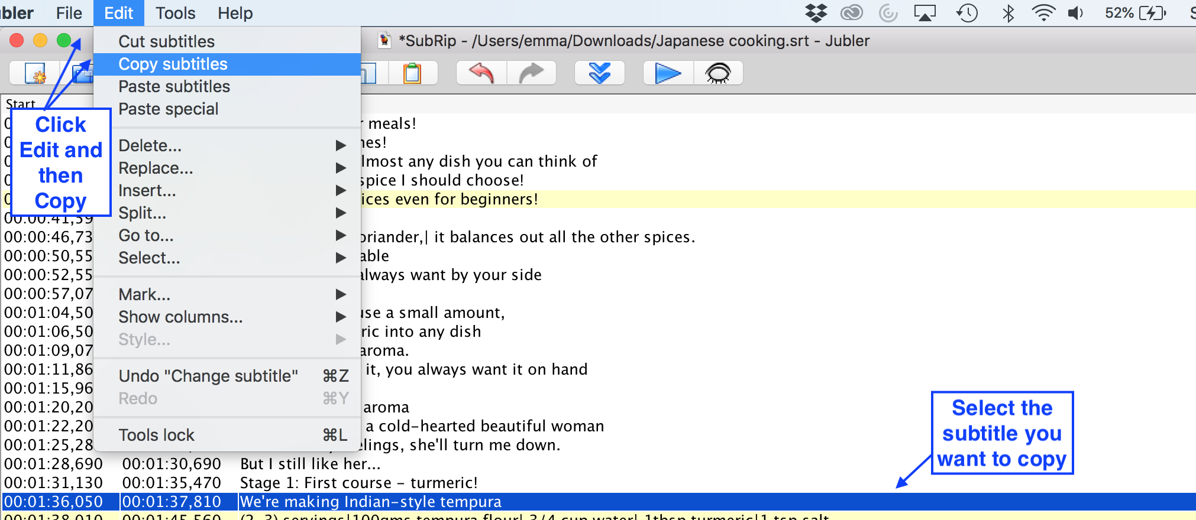The image size is (1196, 520).
Task: Select Paste special in the menu
Action: pos(168,109)
